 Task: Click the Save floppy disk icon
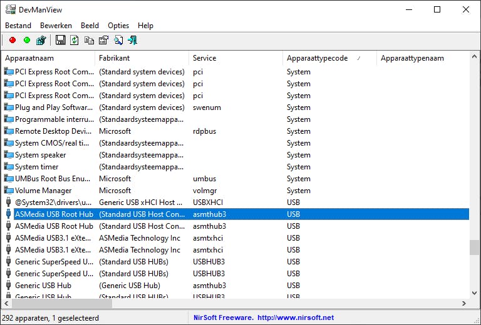(60, 41)
